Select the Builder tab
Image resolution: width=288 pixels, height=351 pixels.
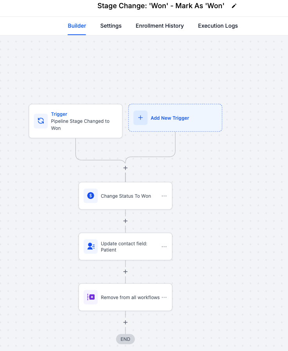click(77, 26)
